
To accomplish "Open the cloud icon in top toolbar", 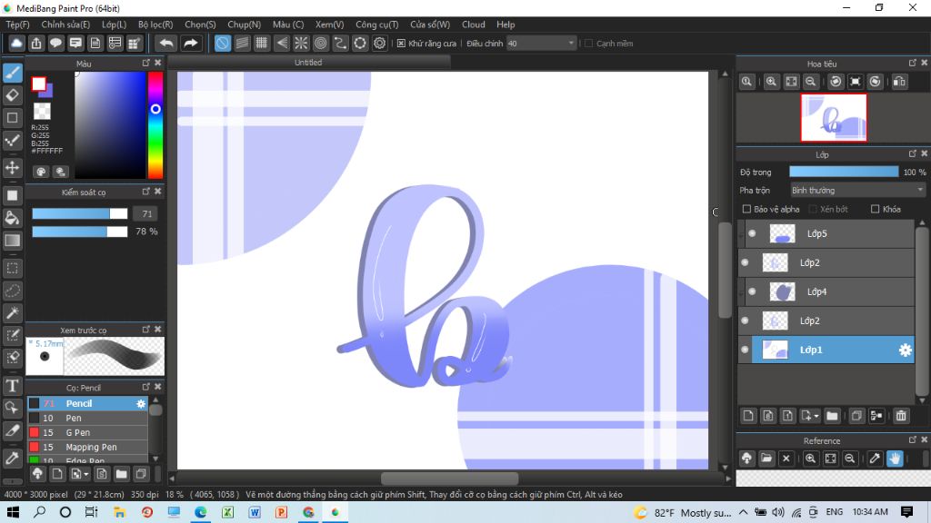I will [16, 44].
